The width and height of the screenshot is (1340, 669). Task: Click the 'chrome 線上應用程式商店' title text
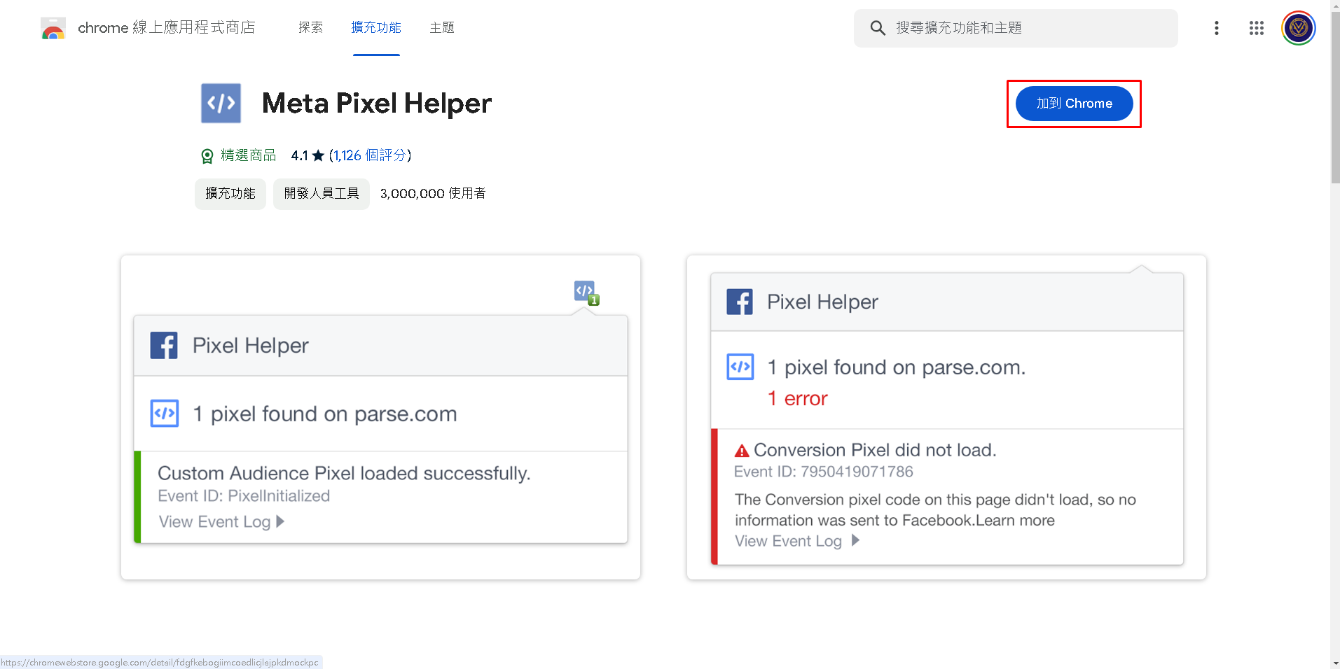click(167, 27)
